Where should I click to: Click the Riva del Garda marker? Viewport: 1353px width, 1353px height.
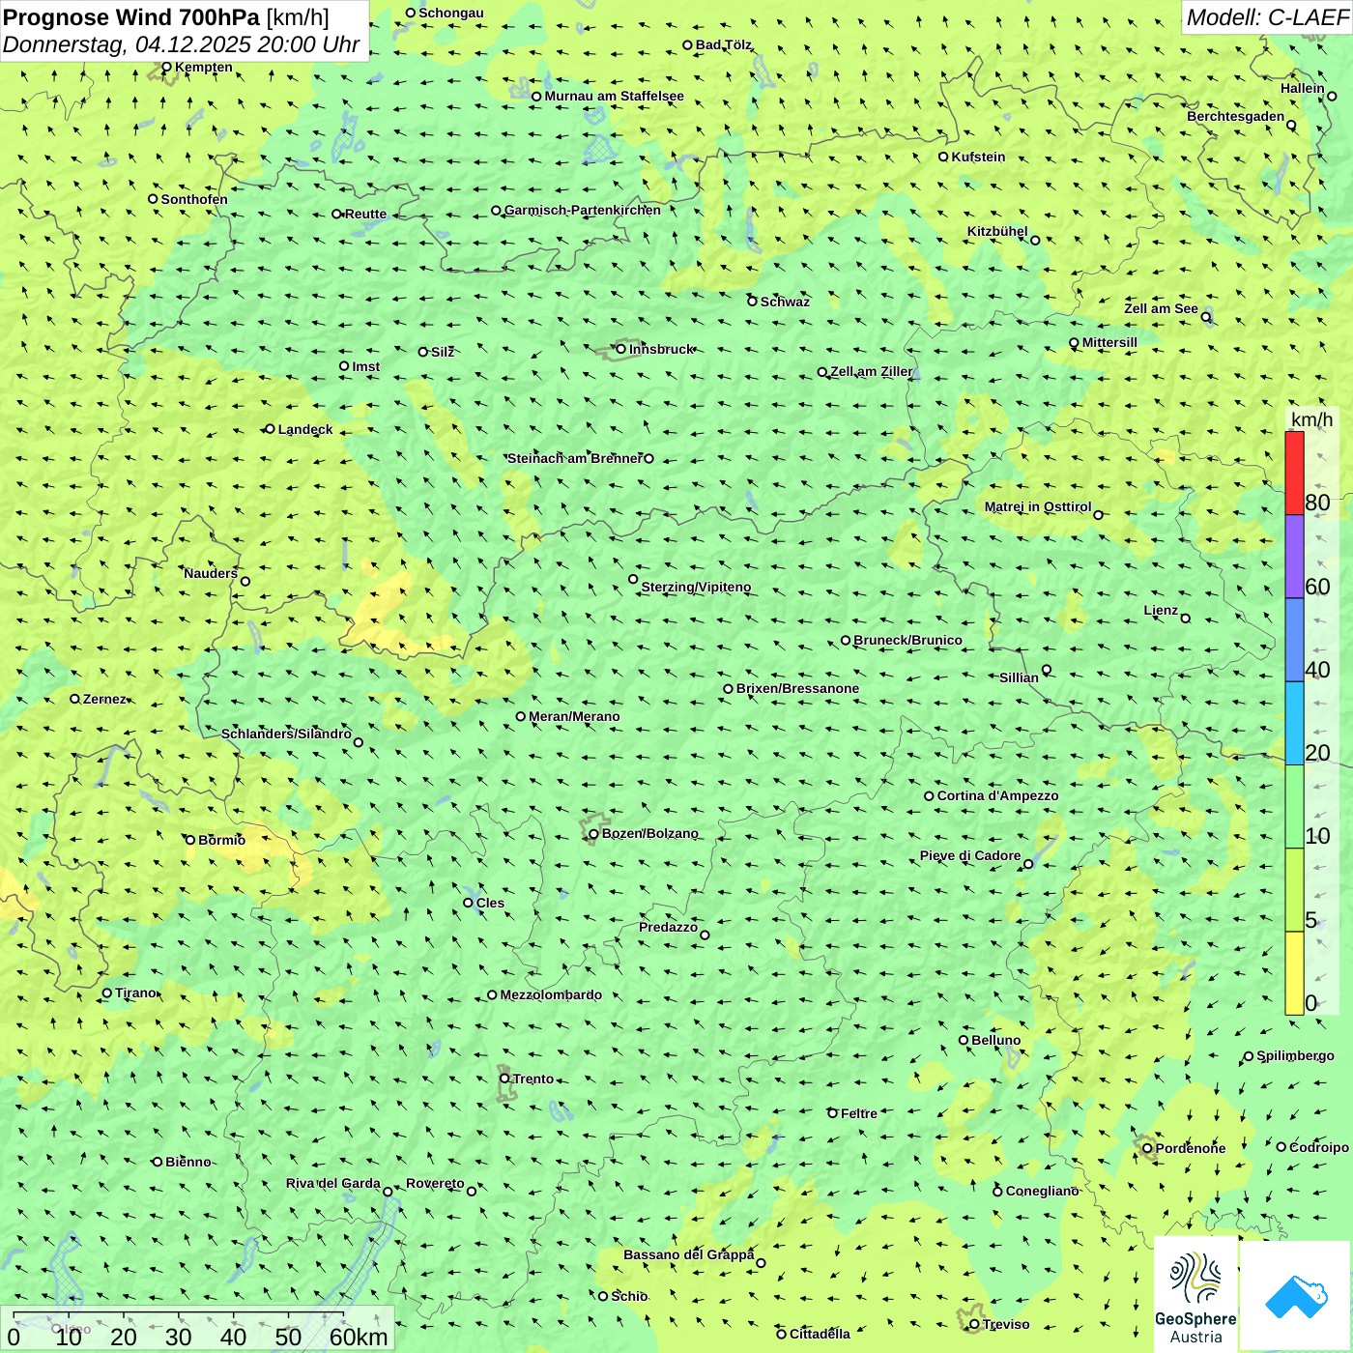(x=388, y=1192)
